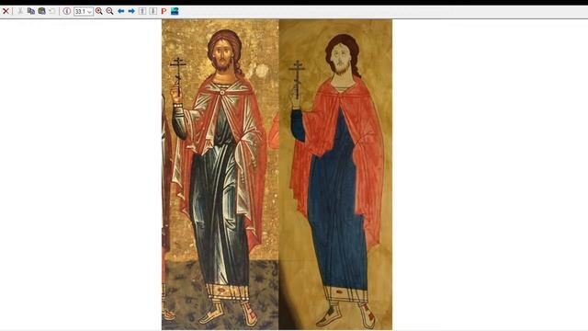Screen dimensions: 588x331
Task: Click the blue-green picture toolbar icon
Action: [175, 11]
